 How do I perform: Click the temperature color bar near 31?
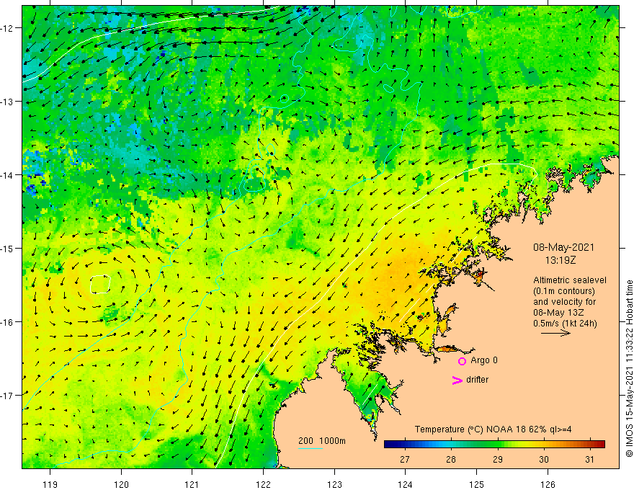[x=590, y=445]
